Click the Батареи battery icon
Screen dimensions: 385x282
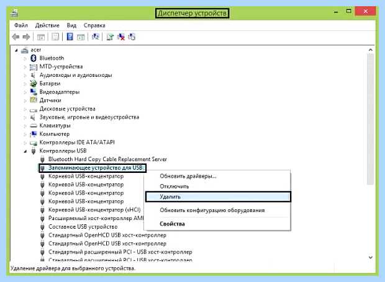coord(34,83)
